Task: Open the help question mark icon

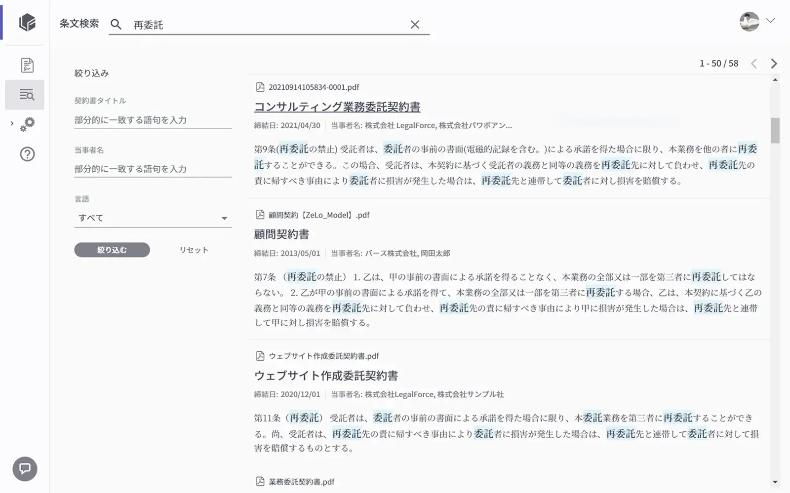Action: coord(27,154)
